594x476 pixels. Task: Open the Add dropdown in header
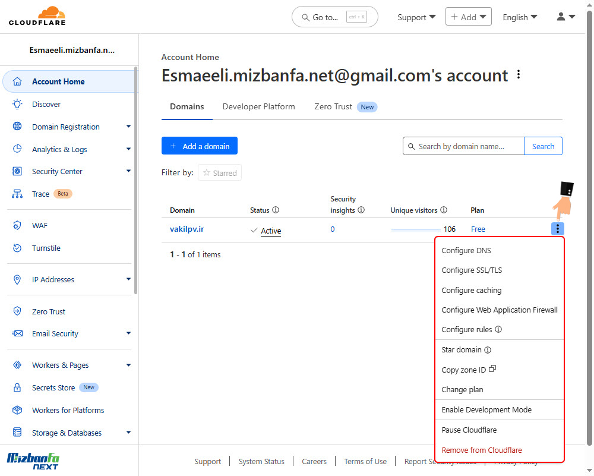[x=469, y=17]
